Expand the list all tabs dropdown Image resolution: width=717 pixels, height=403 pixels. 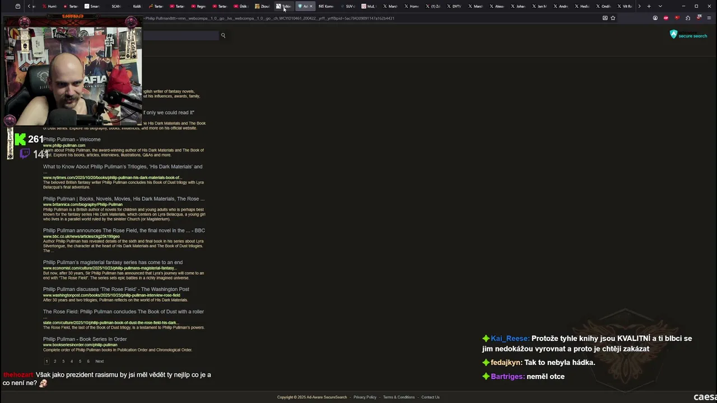[660, 6]
